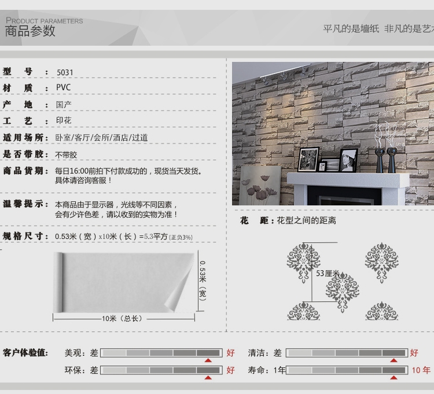Viewport: 434px width, 394px height.
Task: Click the bottom-left half damask motif
Action: click(x=304, y=311)
